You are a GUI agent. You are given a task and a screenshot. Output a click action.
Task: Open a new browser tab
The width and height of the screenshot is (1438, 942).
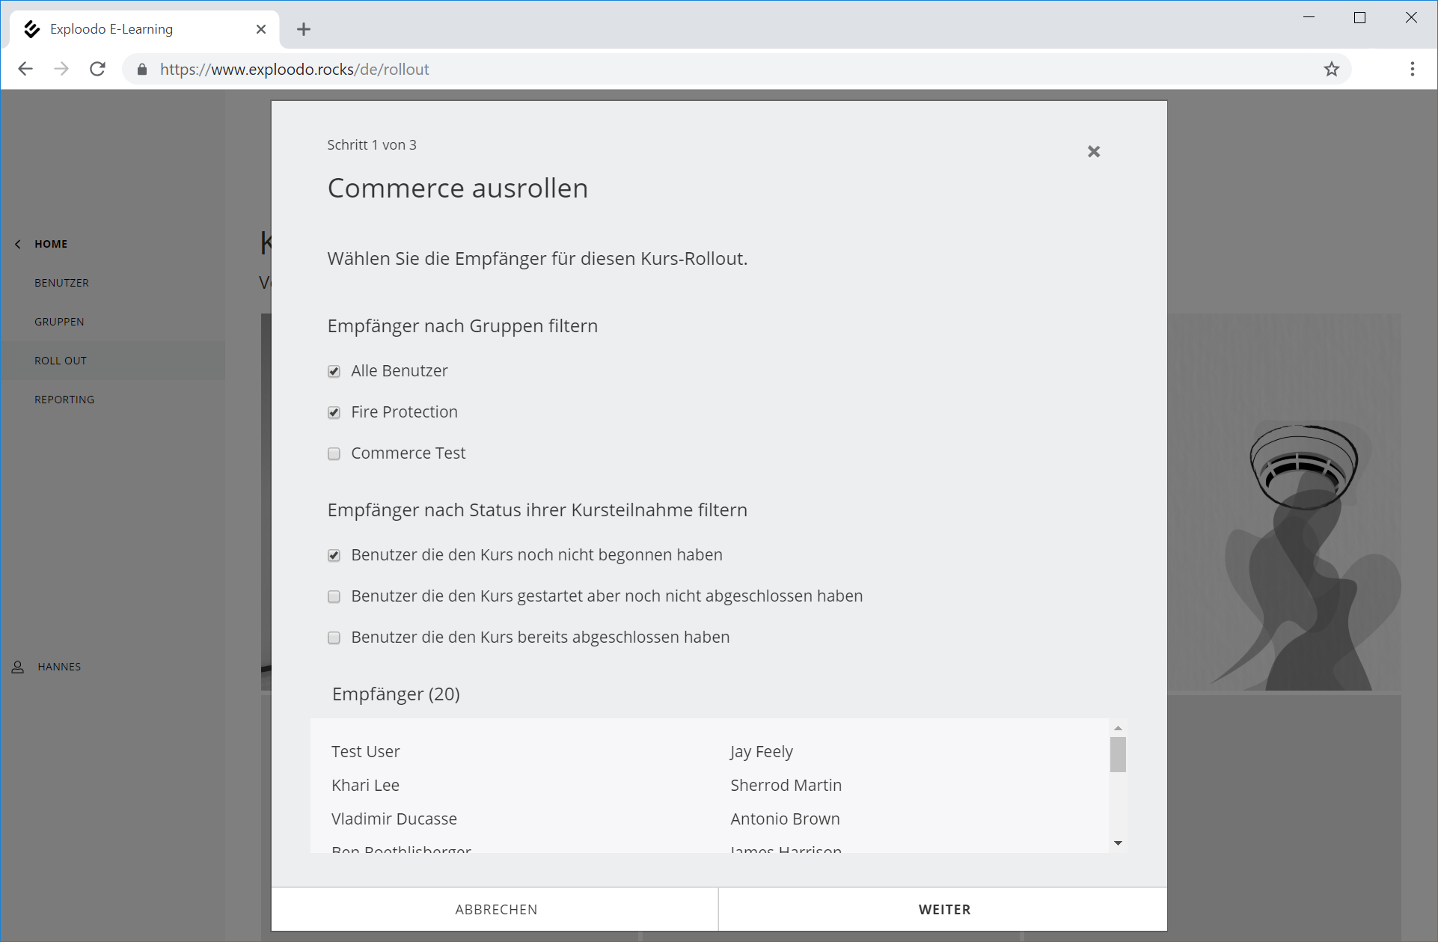(x=303, y=29)
